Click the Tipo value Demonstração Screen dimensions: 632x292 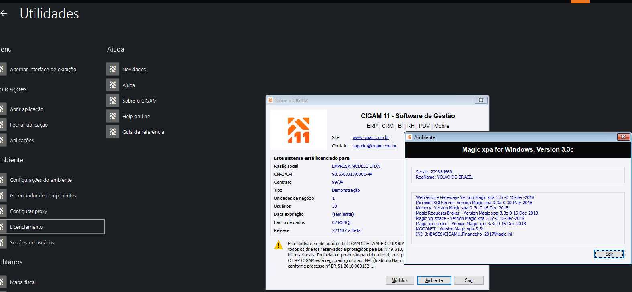pos(345,190)
